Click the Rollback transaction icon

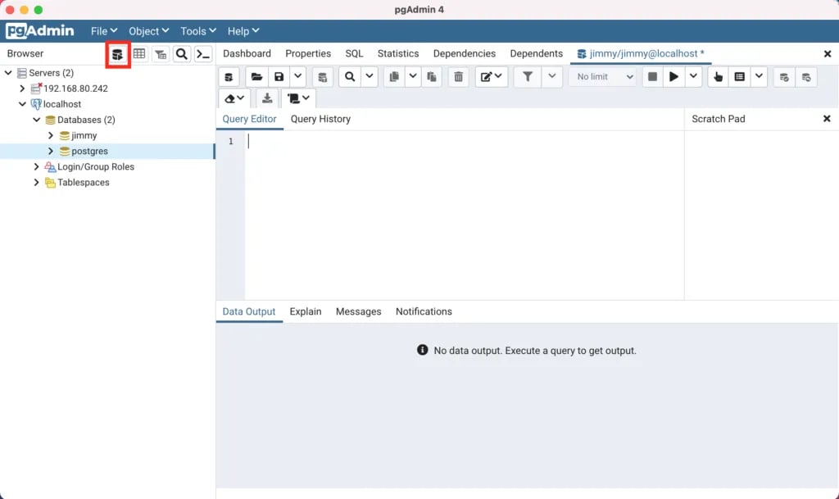[x=806, y=77]
